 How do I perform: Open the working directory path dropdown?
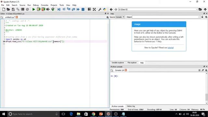[x=197, y=9]
